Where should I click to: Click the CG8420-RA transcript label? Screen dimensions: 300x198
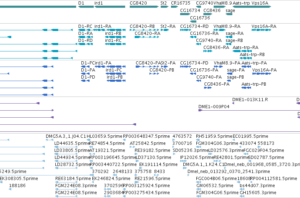pyautogui.click(x=147, y=33)
